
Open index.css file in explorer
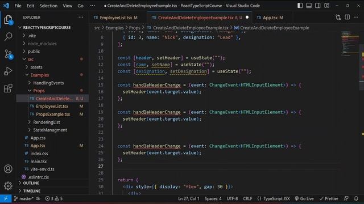[x=39, y=154]
